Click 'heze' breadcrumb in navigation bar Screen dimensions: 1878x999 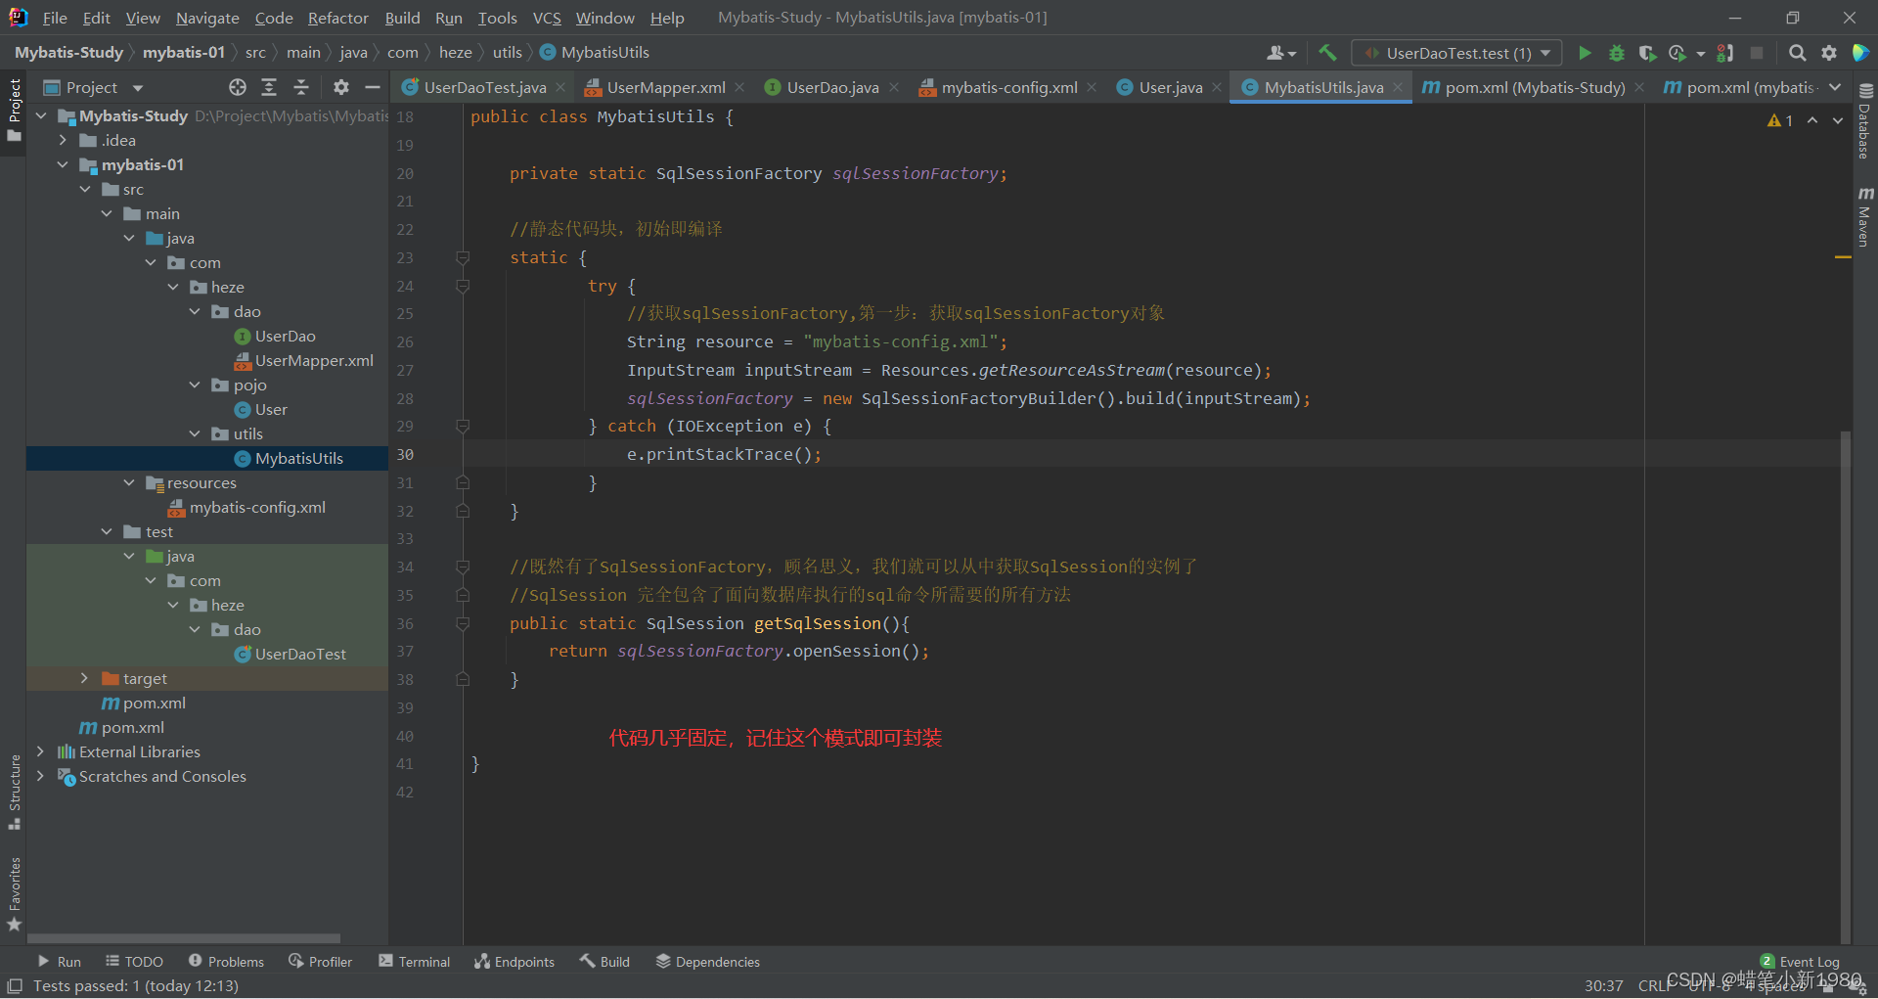[x=455, y=53]
